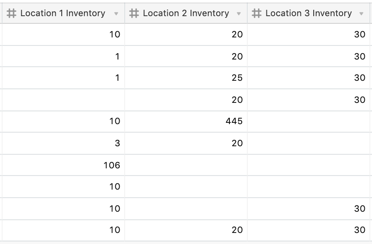Open the Location 1 Inventory column dropdown
This screenshot has width=372, height=244.
116,14
